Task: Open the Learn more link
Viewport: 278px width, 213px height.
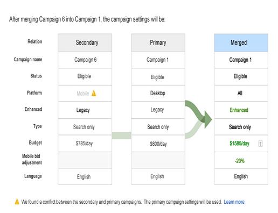Action: (234, 202)
